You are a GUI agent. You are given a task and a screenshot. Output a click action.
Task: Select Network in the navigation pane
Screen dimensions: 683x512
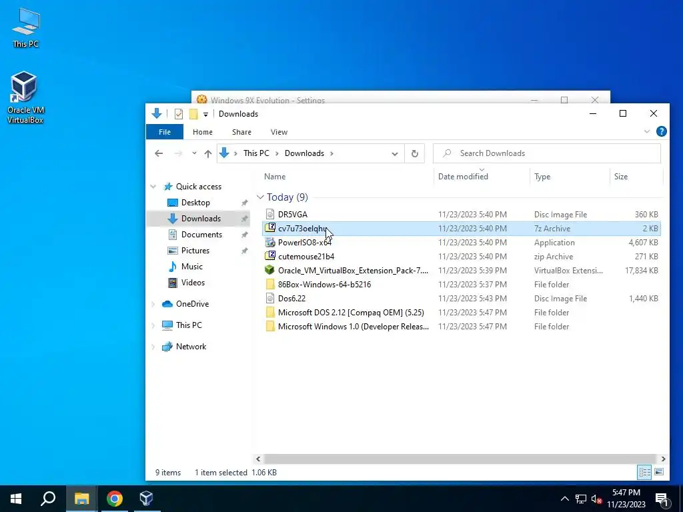coord(191,347)
